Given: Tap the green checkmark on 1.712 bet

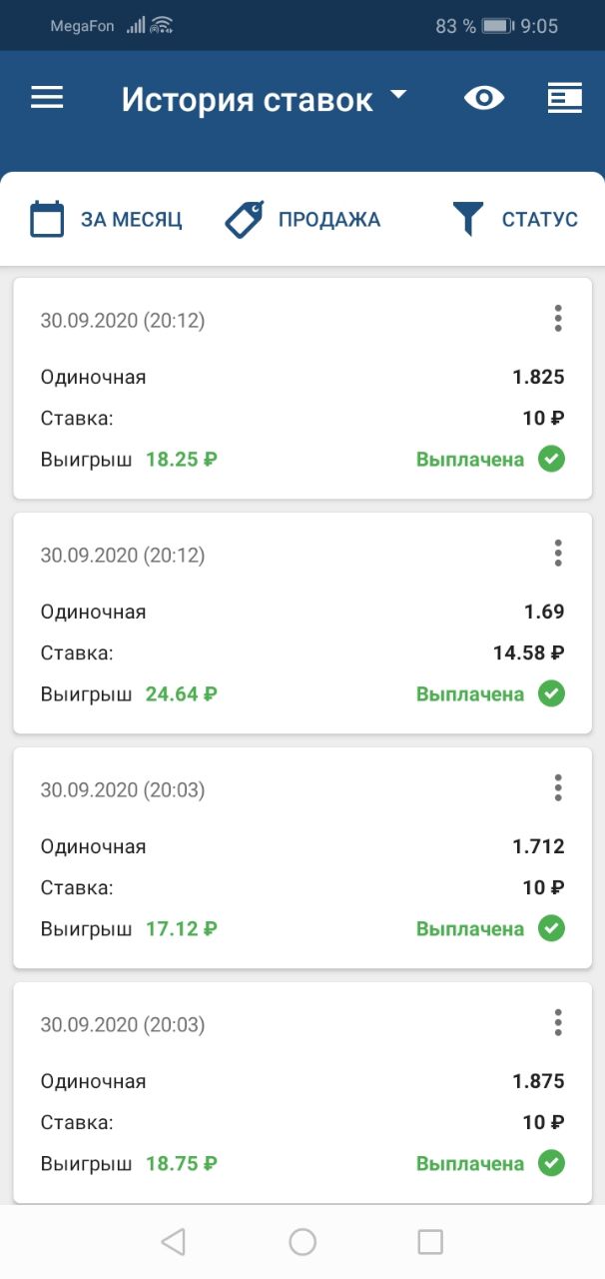Looking at the screenshot, I should tap(551, 928).
